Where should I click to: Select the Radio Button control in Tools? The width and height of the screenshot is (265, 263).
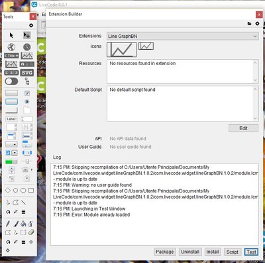click(x=27, y=102)
